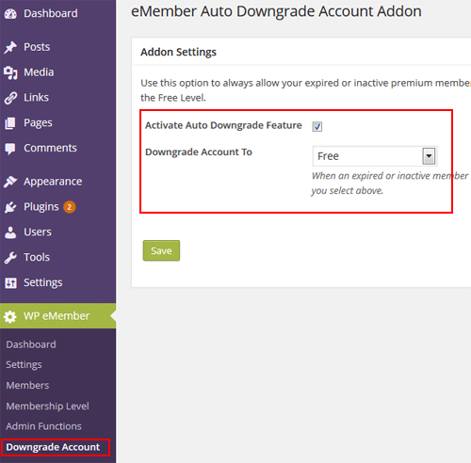Open the Membership Level submenu

tap(47, 406)
